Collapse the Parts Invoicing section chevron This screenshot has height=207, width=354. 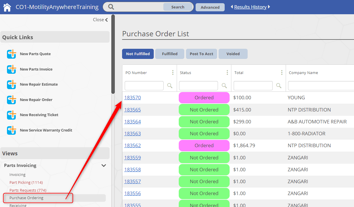pos(103,165)
